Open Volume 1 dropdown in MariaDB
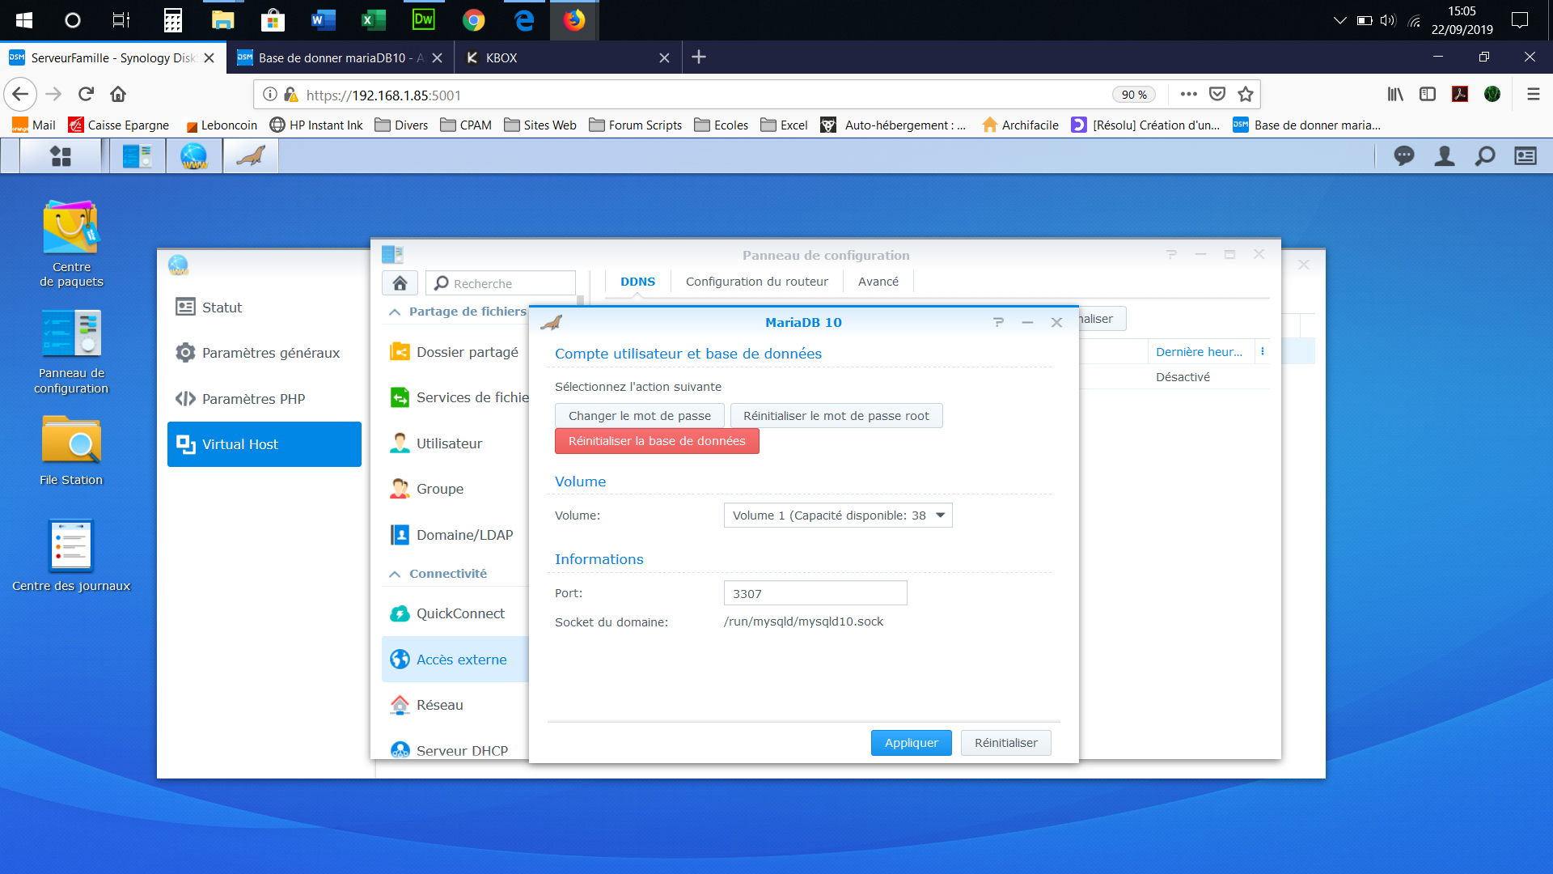 (838, 515)
